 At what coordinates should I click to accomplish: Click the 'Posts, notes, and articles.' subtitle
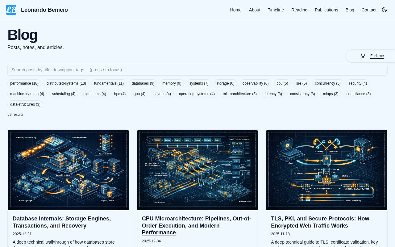pos(35,47)
